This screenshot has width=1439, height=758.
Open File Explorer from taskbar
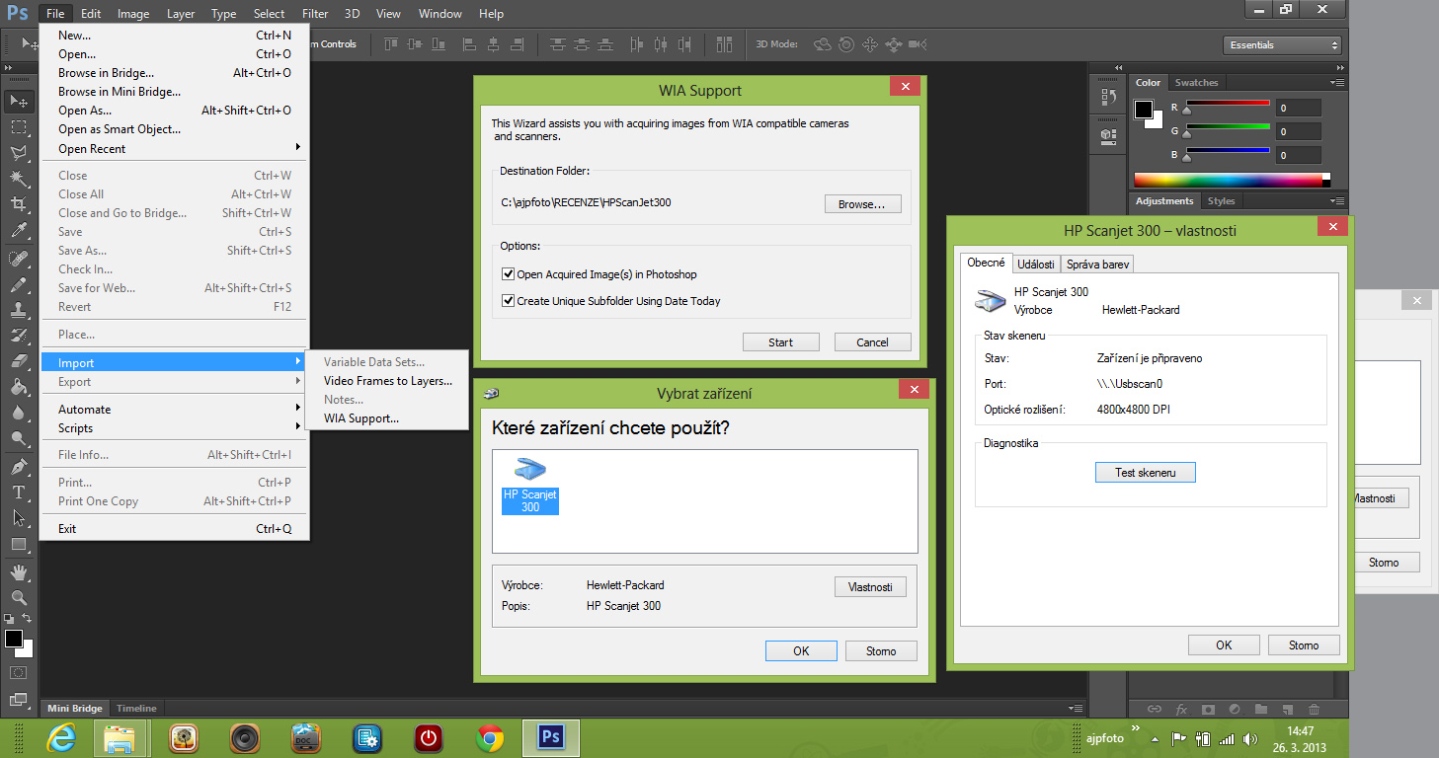[x=120, y=737]
